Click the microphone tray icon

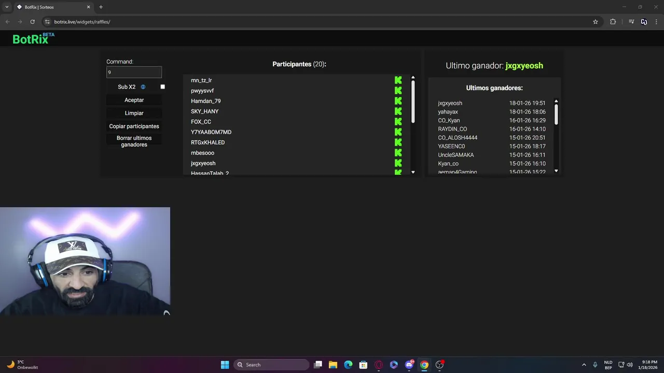595,365
